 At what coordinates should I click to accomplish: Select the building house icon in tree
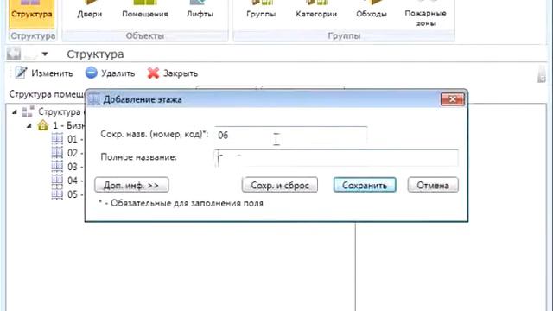pos(43,125)
